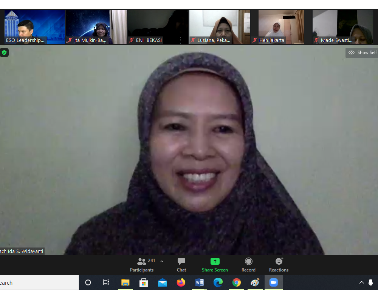Pick the Lusiana participant thumbnail
The width and height of the screenshot is (378, 290).
pos(219,26)
